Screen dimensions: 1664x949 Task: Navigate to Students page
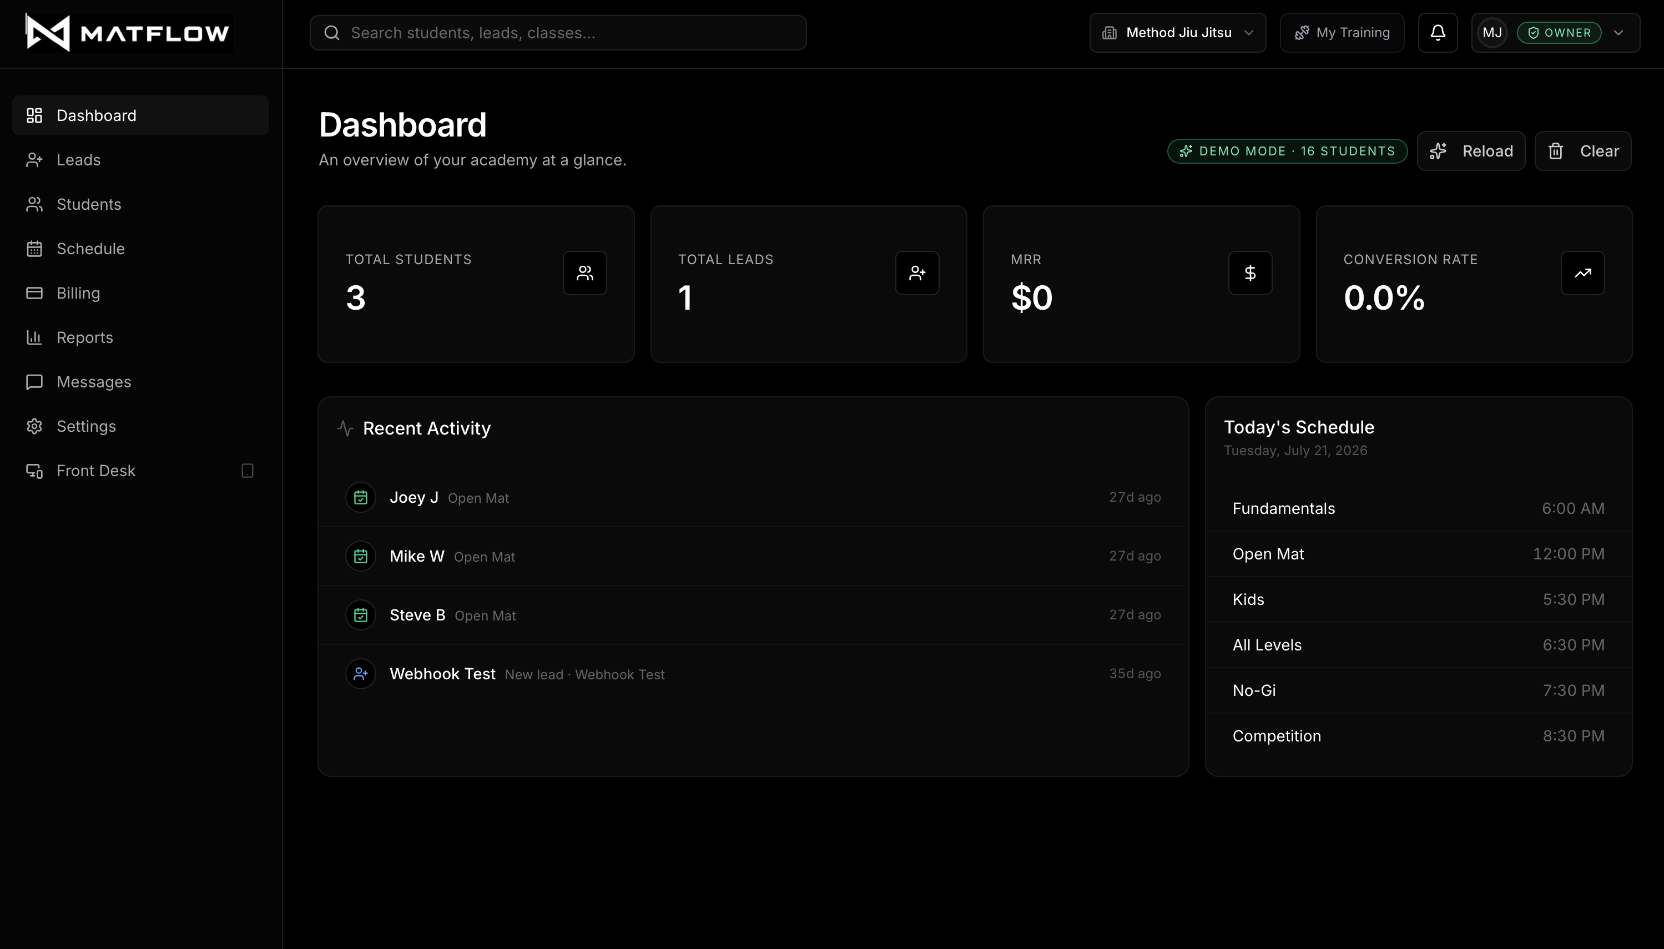click(x=140, y=204)
